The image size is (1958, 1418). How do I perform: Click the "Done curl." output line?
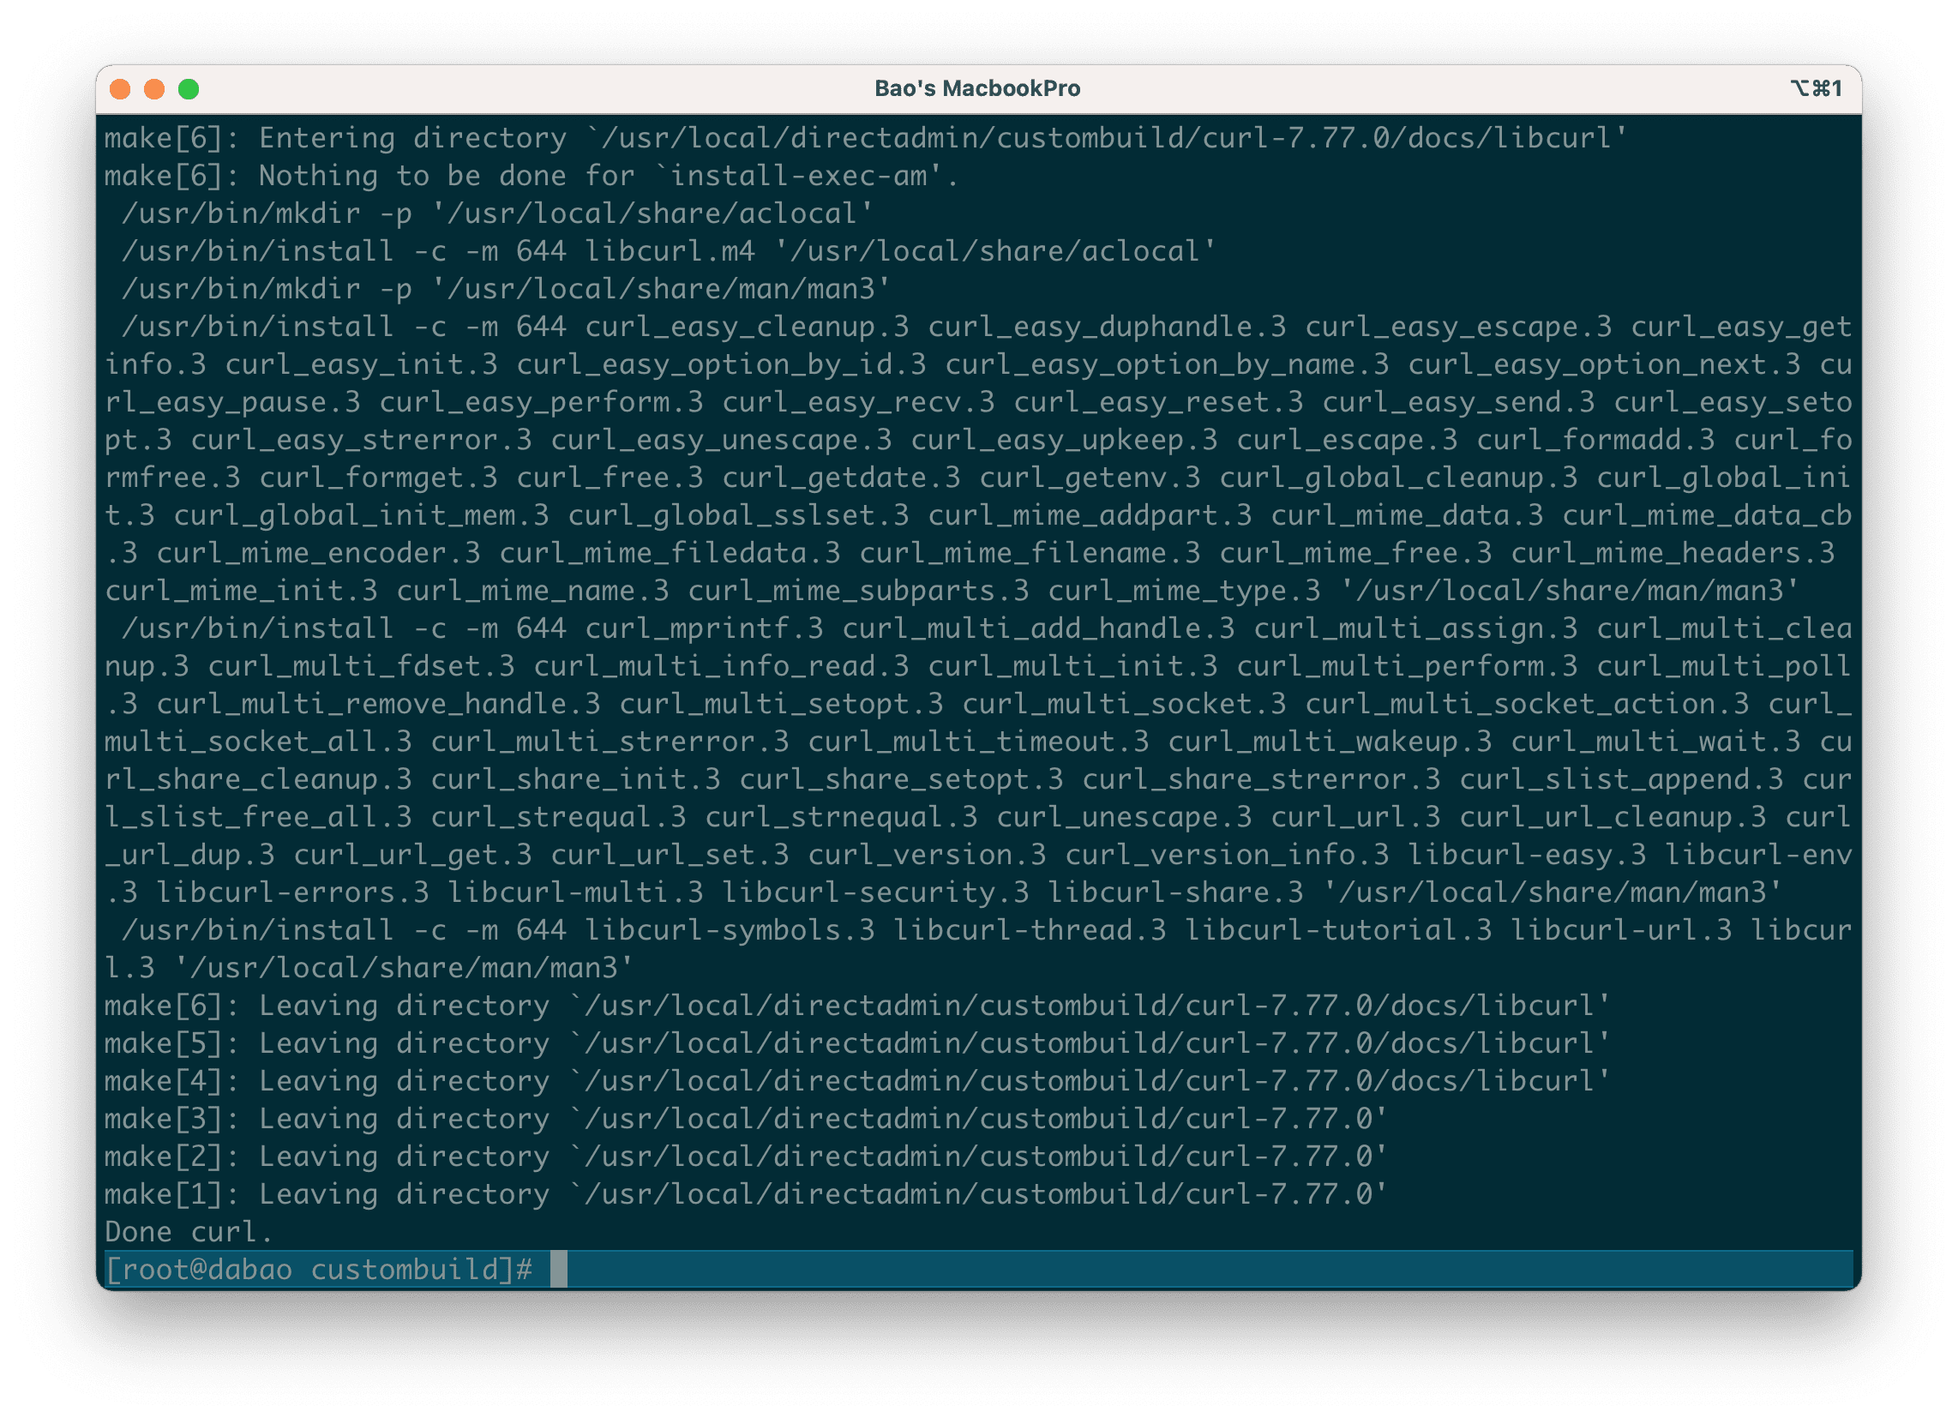(x=189, y=1230)
